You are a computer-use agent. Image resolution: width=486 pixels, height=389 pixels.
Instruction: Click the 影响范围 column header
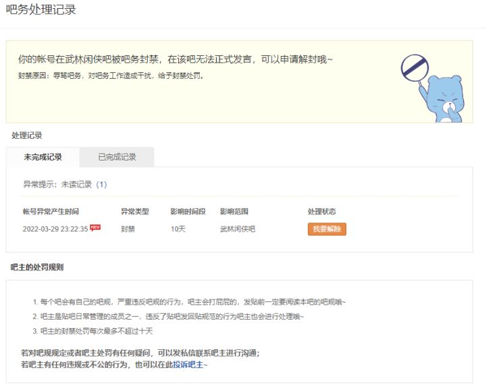(234, 212)
